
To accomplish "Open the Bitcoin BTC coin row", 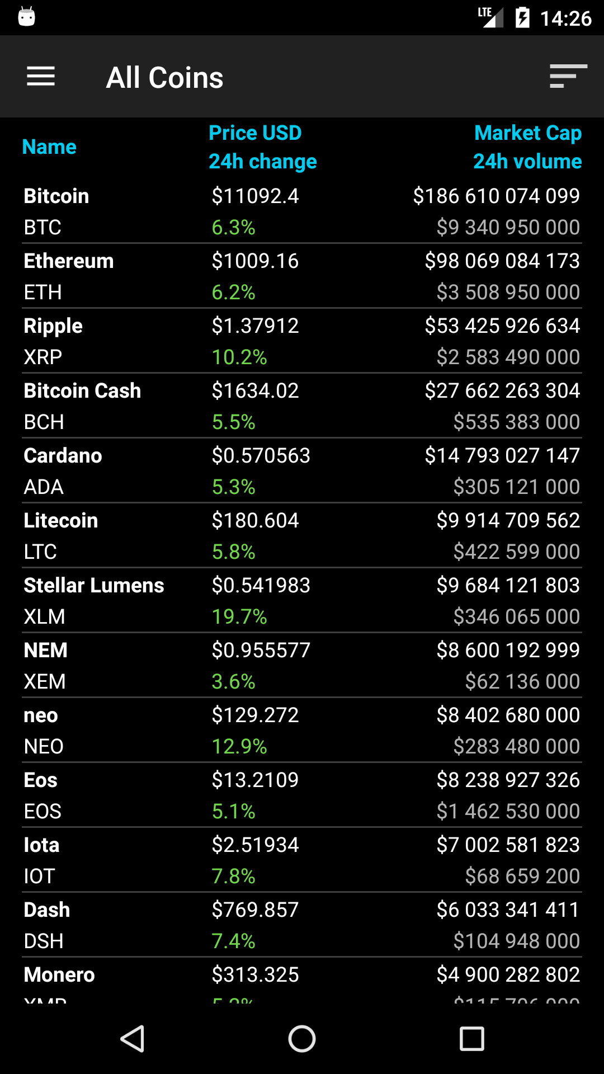I will point(302,211).
